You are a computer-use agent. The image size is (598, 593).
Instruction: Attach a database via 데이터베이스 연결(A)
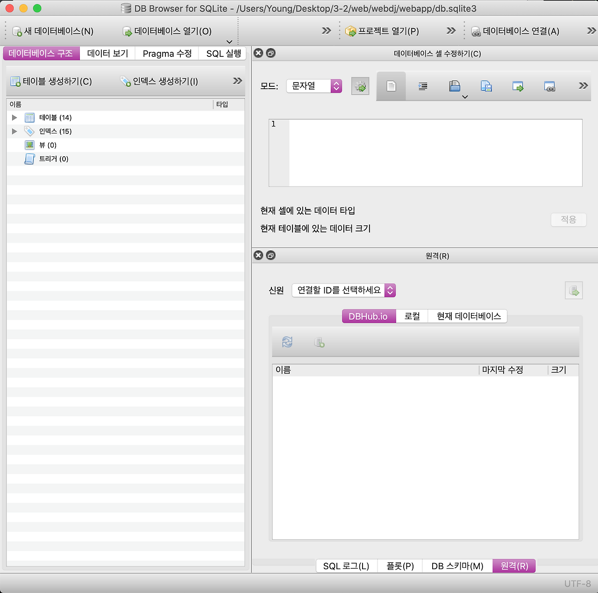tap(515, 31)
